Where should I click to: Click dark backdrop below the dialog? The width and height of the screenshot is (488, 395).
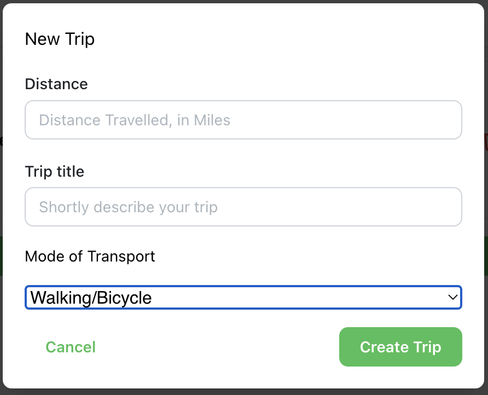pos(243,392)
